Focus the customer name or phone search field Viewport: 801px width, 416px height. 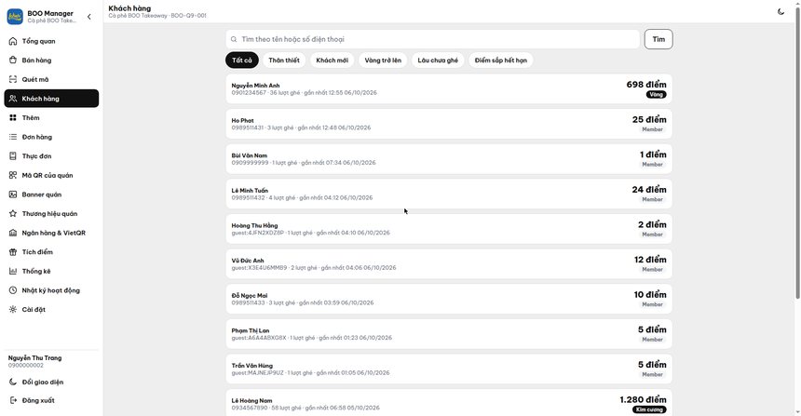[x=433, y=39]
